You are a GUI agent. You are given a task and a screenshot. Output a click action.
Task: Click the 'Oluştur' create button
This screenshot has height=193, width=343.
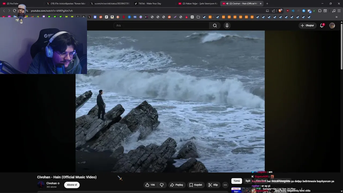tap(307, 25)
